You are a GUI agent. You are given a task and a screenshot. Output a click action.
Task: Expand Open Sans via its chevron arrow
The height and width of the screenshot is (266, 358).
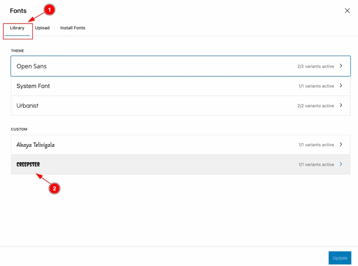341,66
